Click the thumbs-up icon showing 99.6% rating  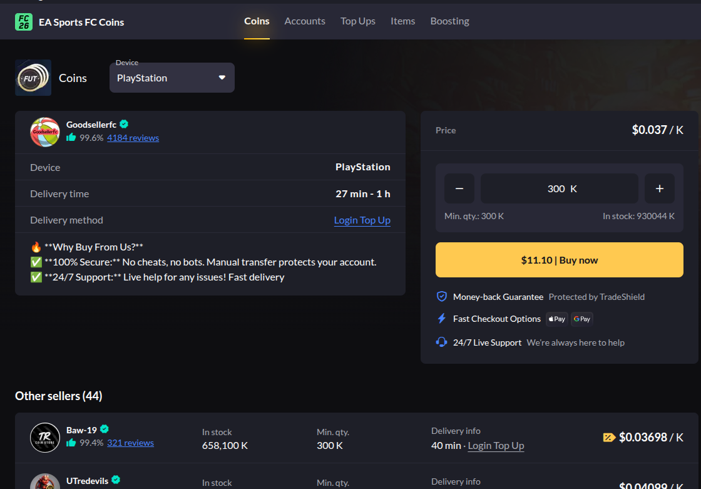pyautogui.click(x=71, y=137)
